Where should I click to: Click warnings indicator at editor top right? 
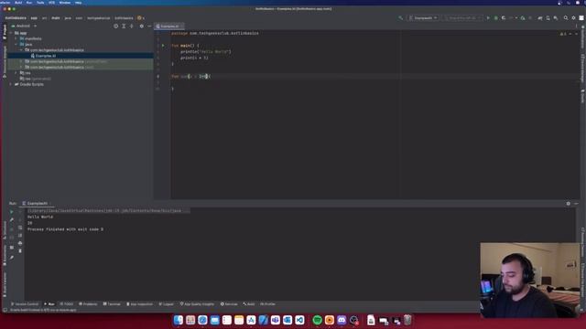563,34
